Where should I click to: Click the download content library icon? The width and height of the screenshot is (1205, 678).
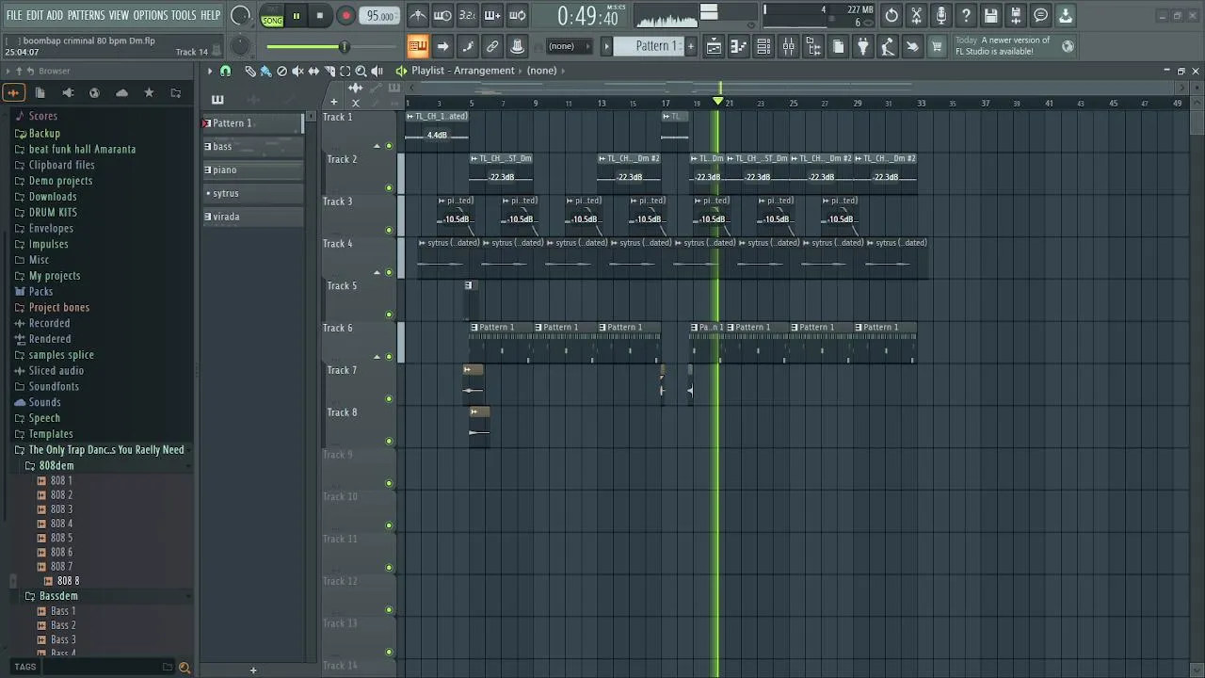pyautogui.click(x=1066, y=15)
